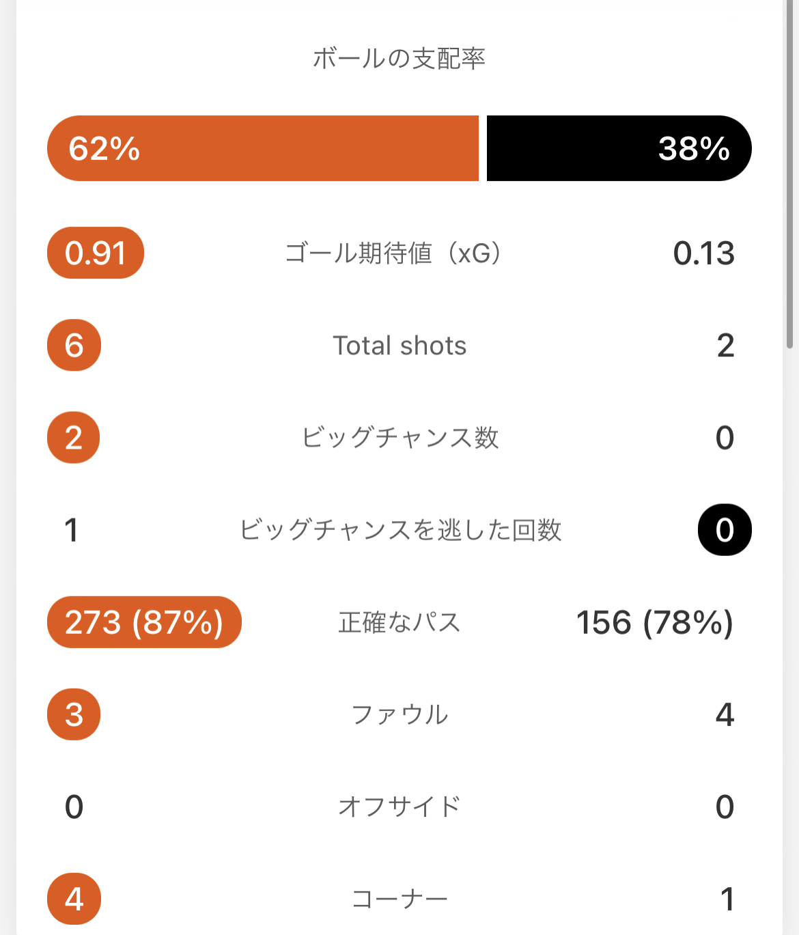799x935 pixels.
Task: Tap the orange 6 total shots badge
Action: point(74,346)
